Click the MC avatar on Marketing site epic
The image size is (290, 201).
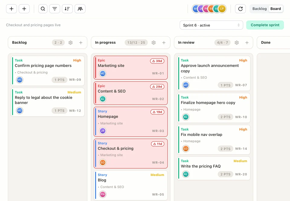click(x=103, y=74)
